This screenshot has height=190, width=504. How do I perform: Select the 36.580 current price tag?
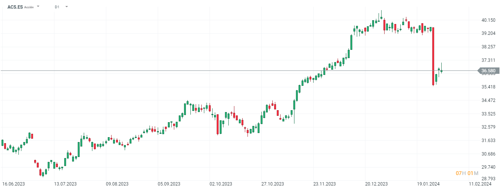click(488, 70)
